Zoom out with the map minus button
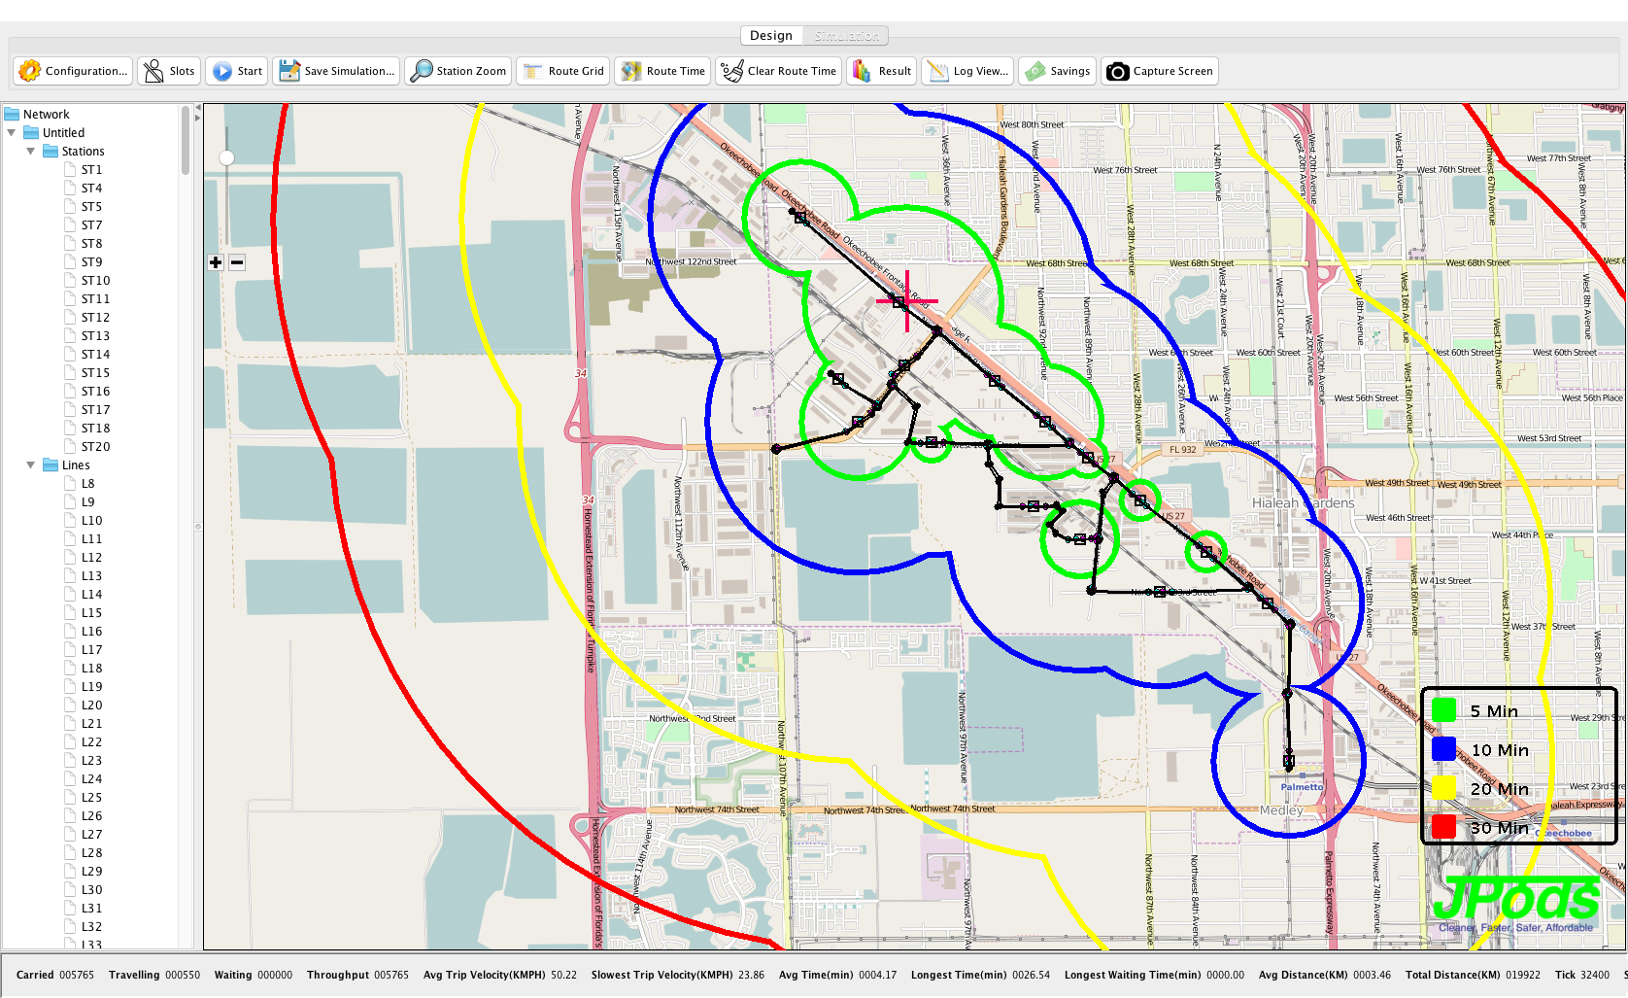The width and height of the screenshot is (1628, 998). click(x=237, y=262)
